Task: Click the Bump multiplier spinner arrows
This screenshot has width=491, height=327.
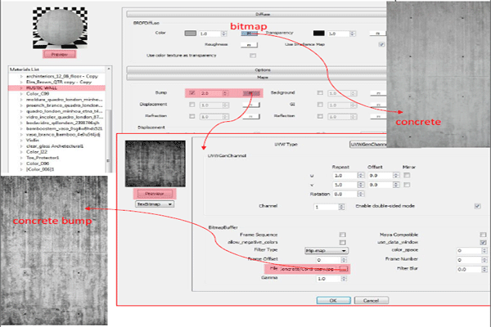Action: pyautogui.click(x=225, y=93)
